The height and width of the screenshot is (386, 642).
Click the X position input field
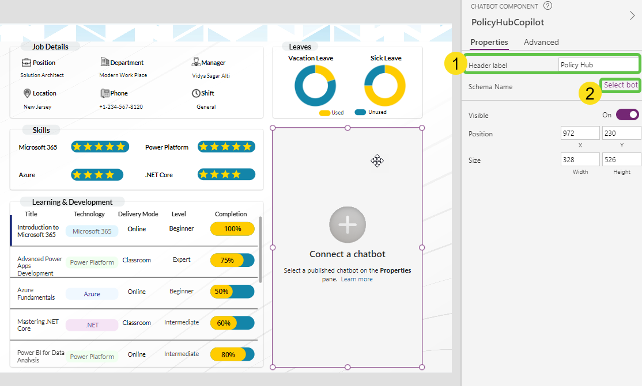(x=580, y=133)
